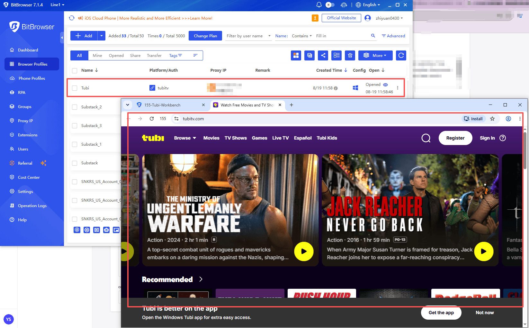Toggle the light/dark theme switch
The height and width of the screenshot is (328, 529).
[330, 5]
